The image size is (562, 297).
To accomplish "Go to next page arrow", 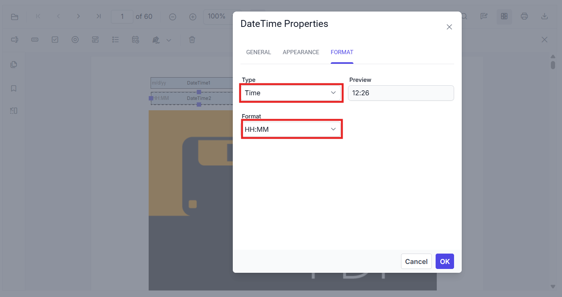I will [x=78, y=16].
